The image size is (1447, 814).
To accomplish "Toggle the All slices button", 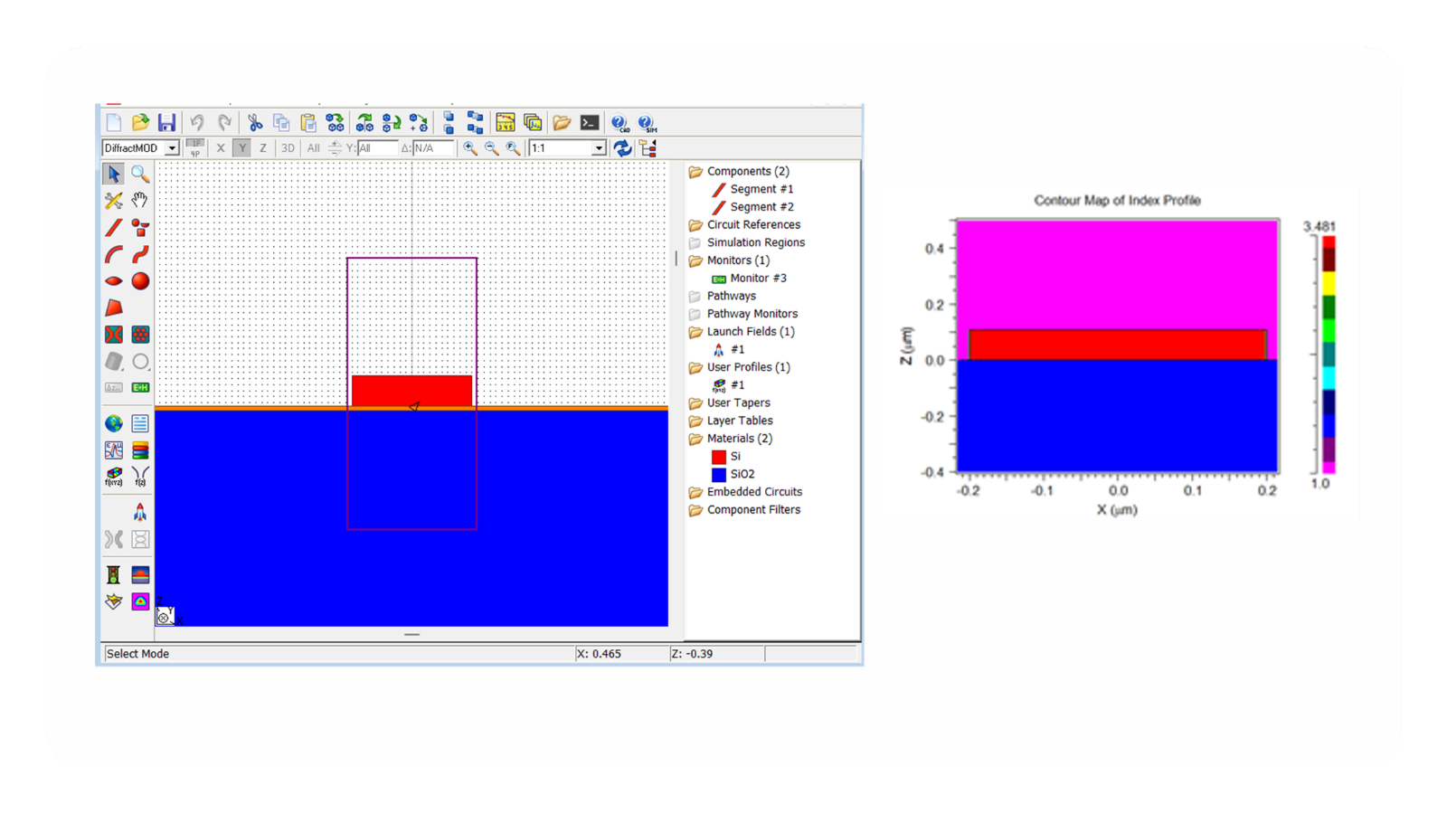I will coord(313,148).
